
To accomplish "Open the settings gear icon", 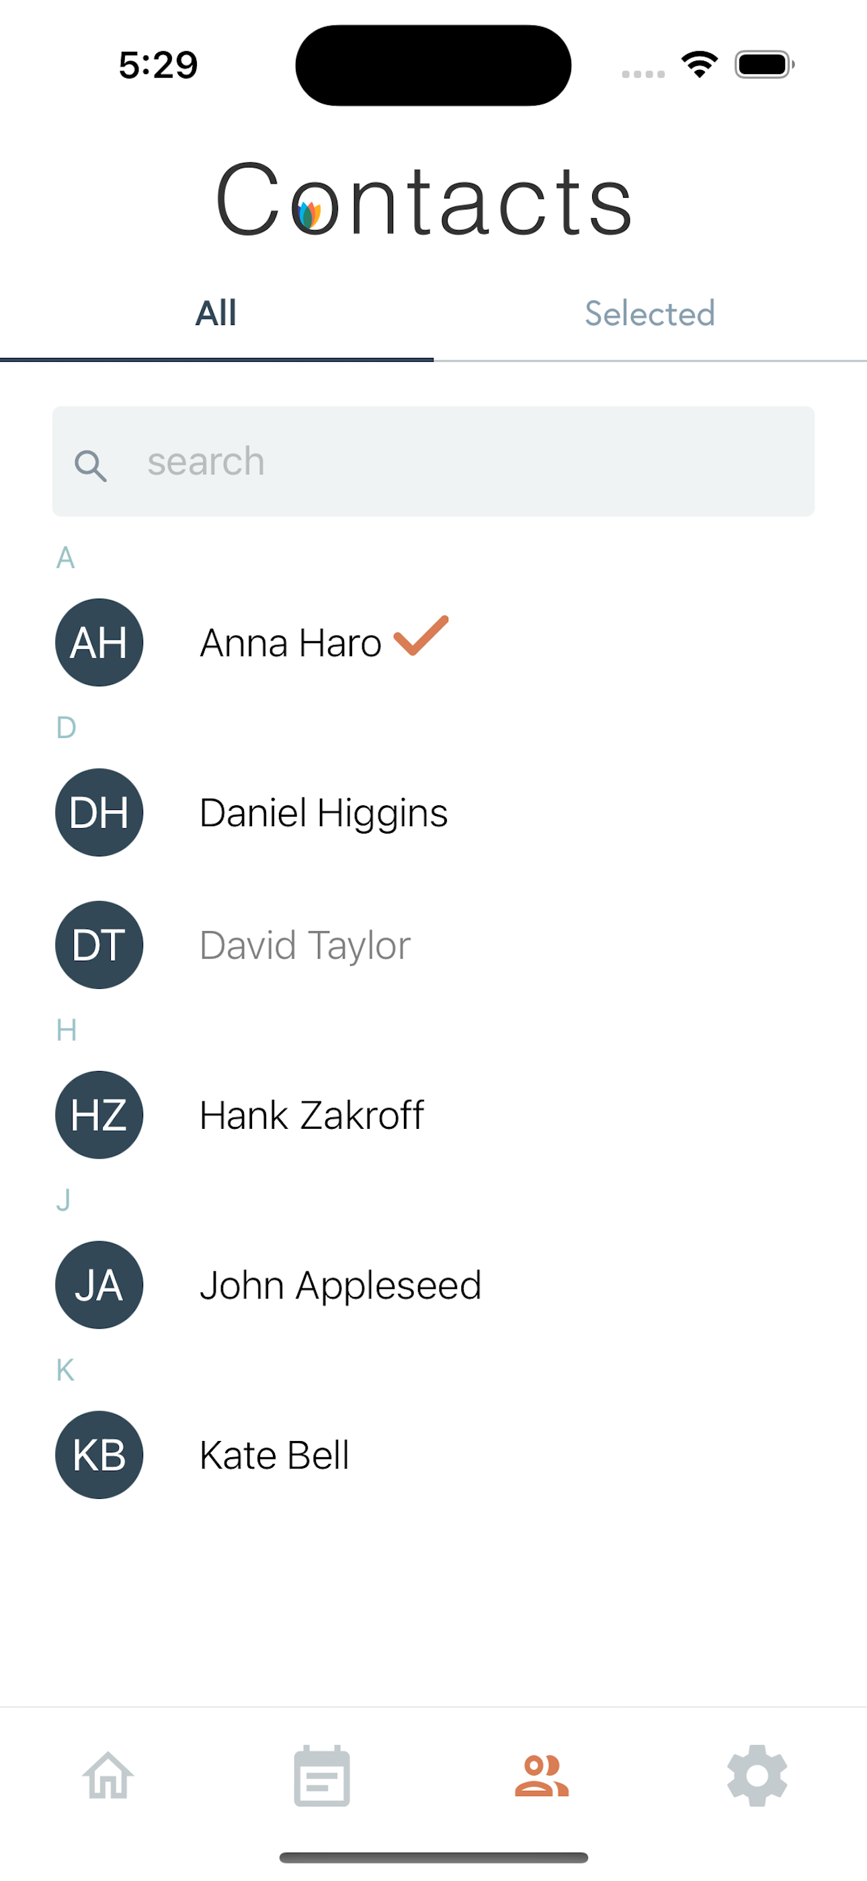I will (x=757, y=1775).
